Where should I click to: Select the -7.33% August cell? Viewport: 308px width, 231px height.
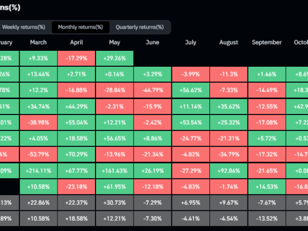[x=228, y=90]
